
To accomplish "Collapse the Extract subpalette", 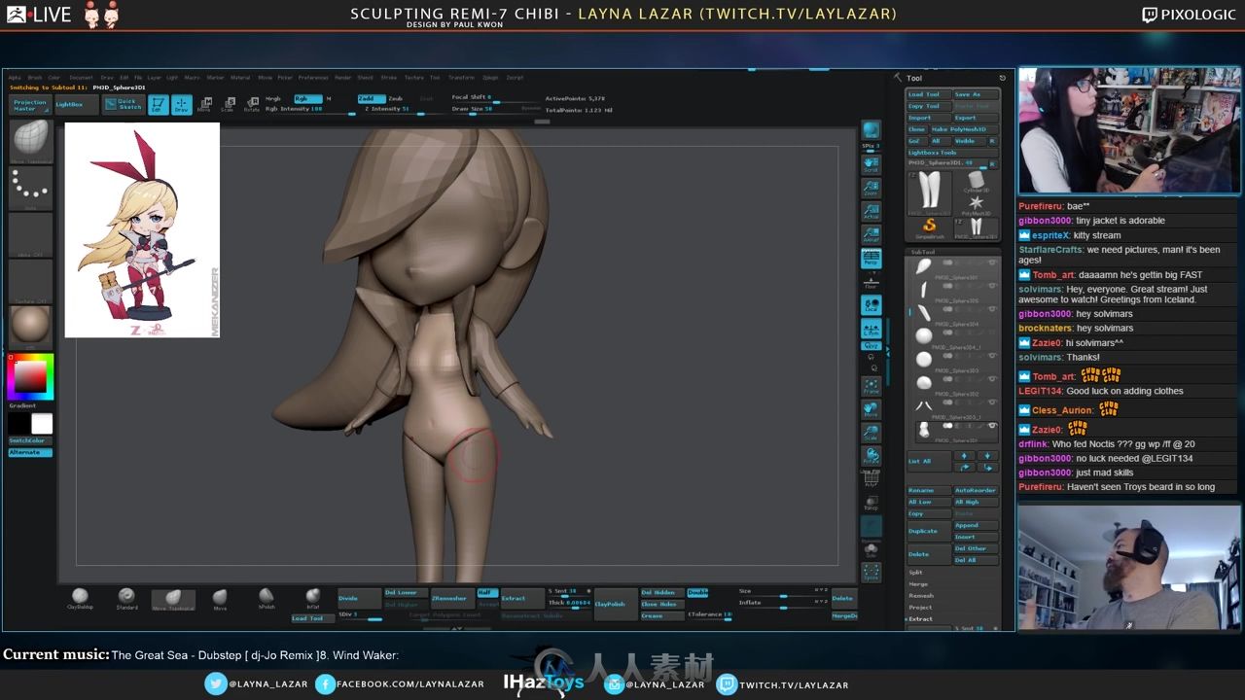I will [x=920, y=619].
